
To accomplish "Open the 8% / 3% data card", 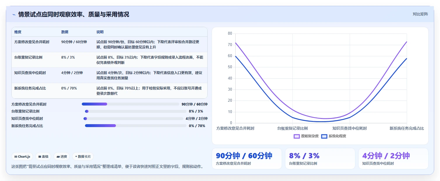I will point(320,159).
